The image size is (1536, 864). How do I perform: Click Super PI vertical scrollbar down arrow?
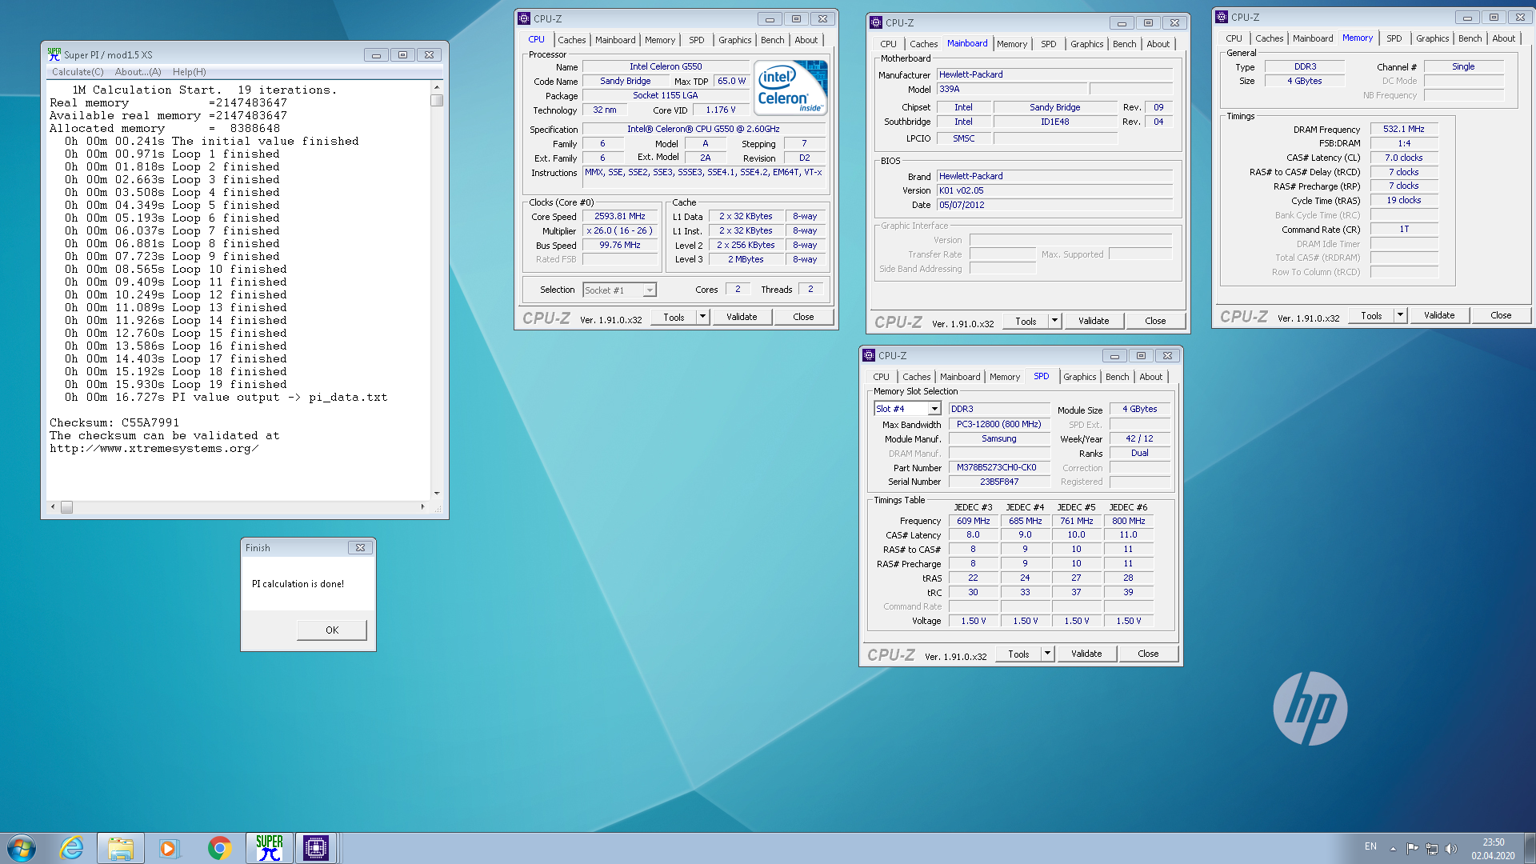click(x=437, y=494)
